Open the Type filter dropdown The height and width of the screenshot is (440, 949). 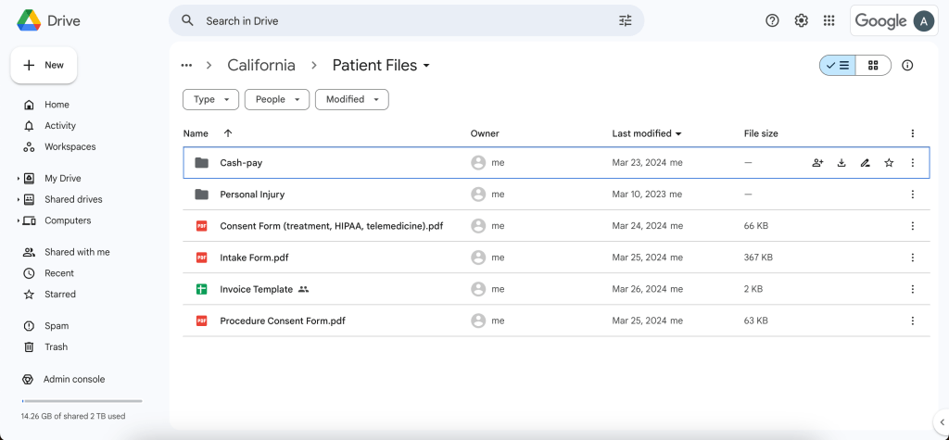210,99
